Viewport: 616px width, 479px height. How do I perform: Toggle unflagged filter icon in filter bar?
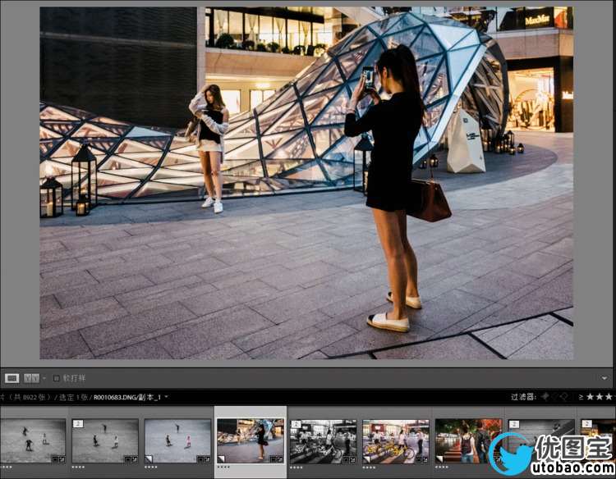click(x=554, y=397)
